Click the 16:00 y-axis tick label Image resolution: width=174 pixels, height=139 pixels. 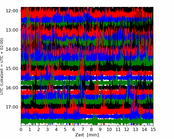point(12,88)
